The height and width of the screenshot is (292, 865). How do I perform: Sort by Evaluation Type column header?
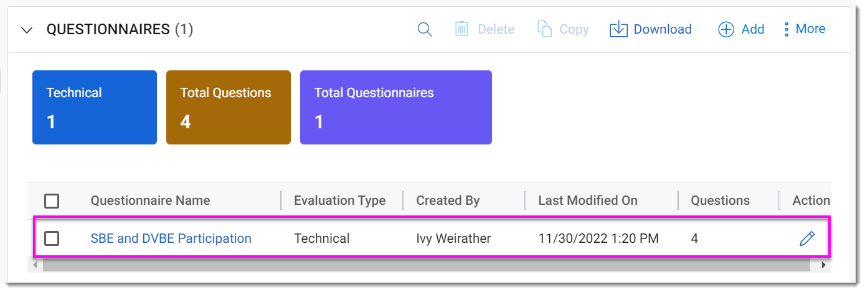pos(339,200)
